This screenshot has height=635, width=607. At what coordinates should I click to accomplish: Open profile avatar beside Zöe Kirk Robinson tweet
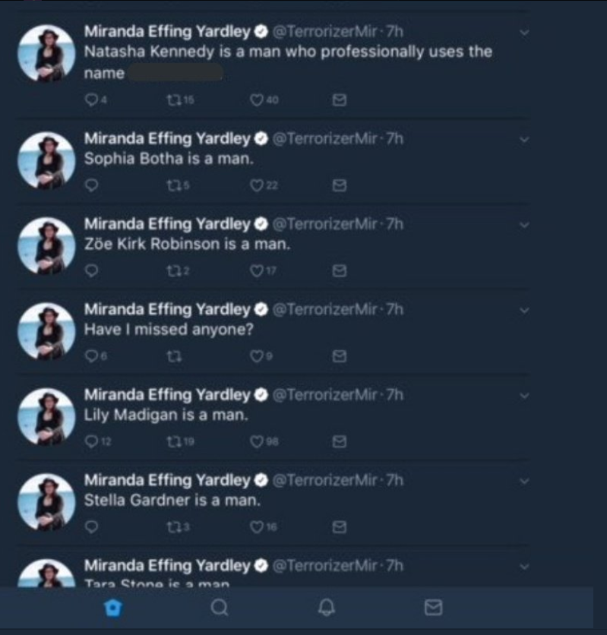tap(46, 246)
